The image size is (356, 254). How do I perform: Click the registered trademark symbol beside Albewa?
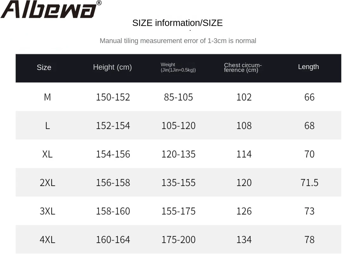(99, 3)
